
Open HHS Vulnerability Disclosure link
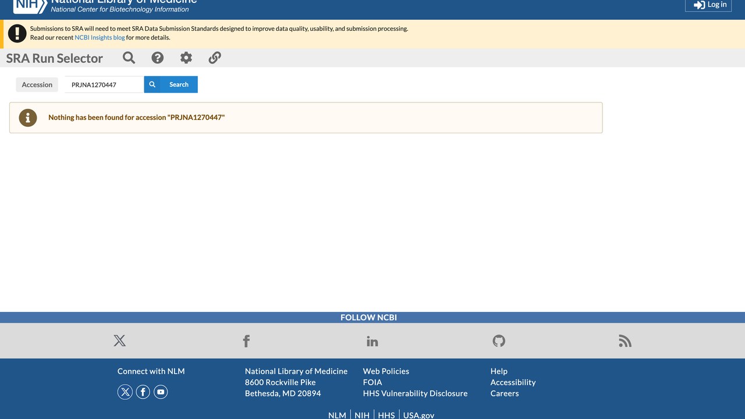click(416, 393)
